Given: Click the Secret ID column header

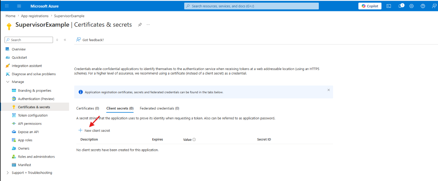Looking at the screenshot, I should [264, 140].
